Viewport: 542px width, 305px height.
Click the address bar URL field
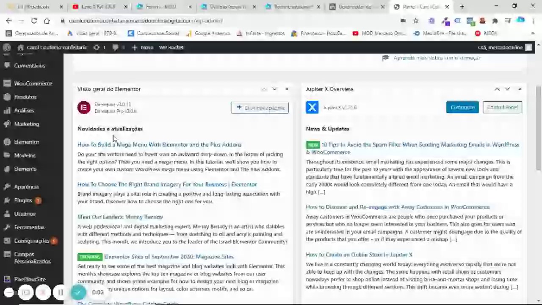click(x=229, y=21)
